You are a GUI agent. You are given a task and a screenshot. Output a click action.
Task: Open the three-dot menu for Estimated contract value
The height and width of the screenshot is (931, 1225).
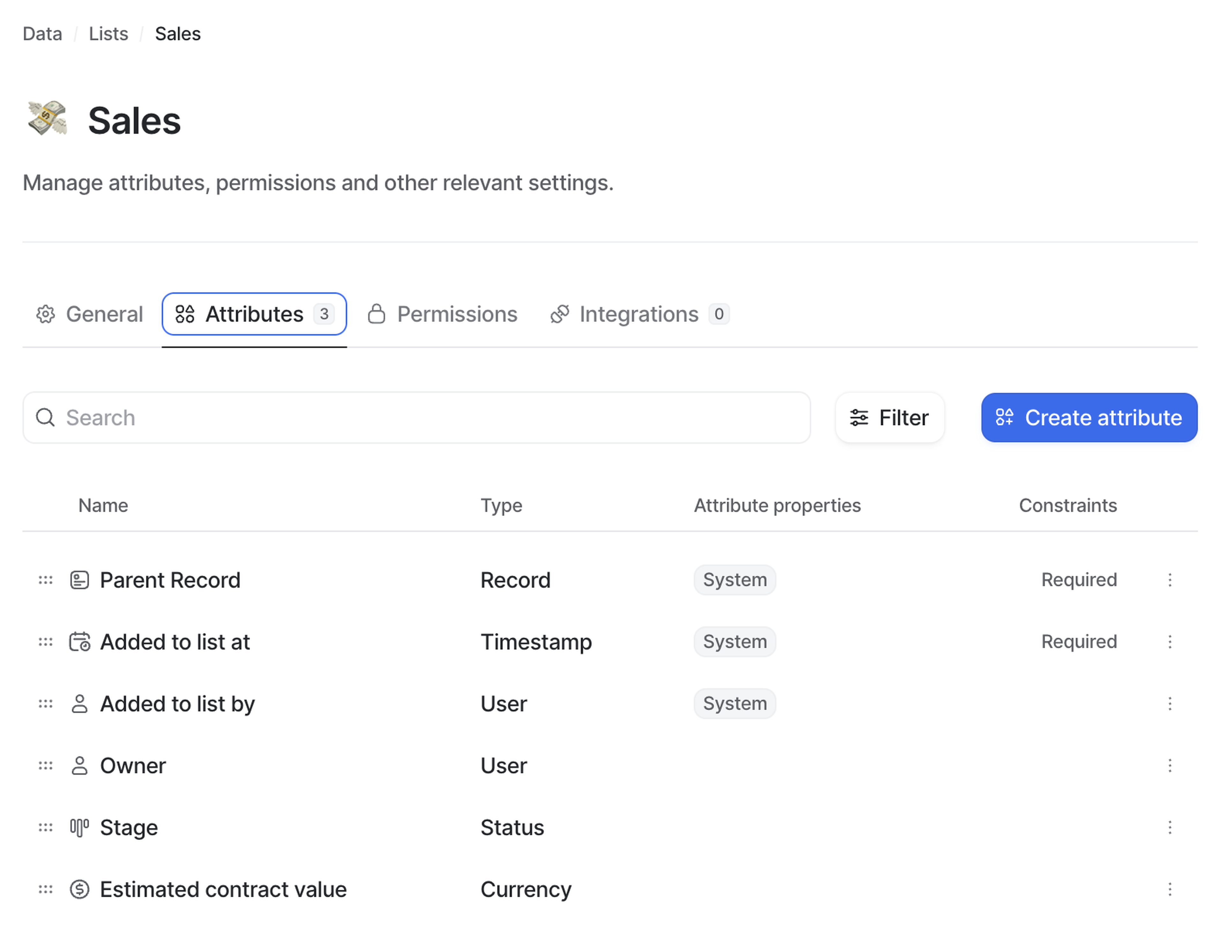(x=1169, y=890)
